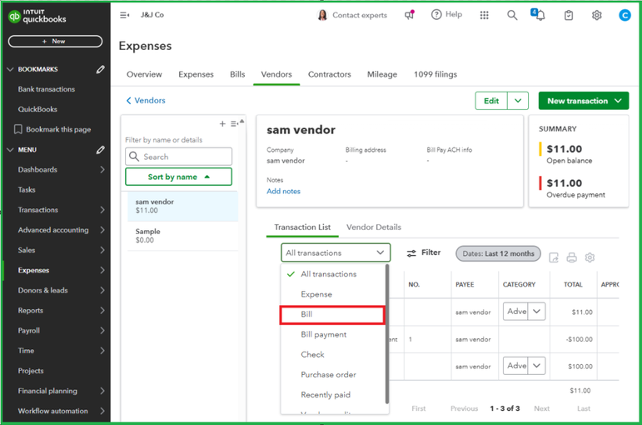Switch to the Expenses tab
This screenshot has height=425, width=642.
tap(196, 74)
